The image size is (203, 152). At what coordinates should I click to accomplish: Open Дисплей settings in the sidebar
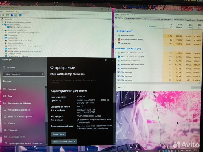click(x=12, y=89)
